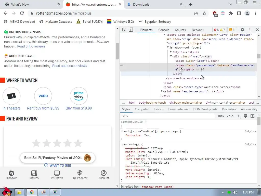Activate the DevTools inspect element picker
Viewport: 261px width, 196px height.
[x=124, y=30]
